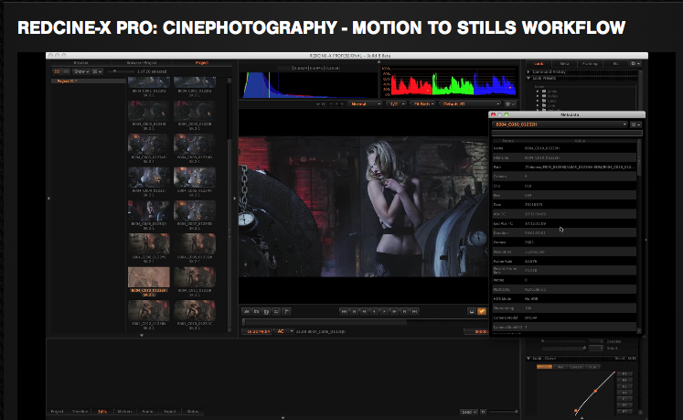Viewport: 683px width, 420px height.
Task: Select the Frame Rate row in the Metadata table
Action: (x=564, y=262)
